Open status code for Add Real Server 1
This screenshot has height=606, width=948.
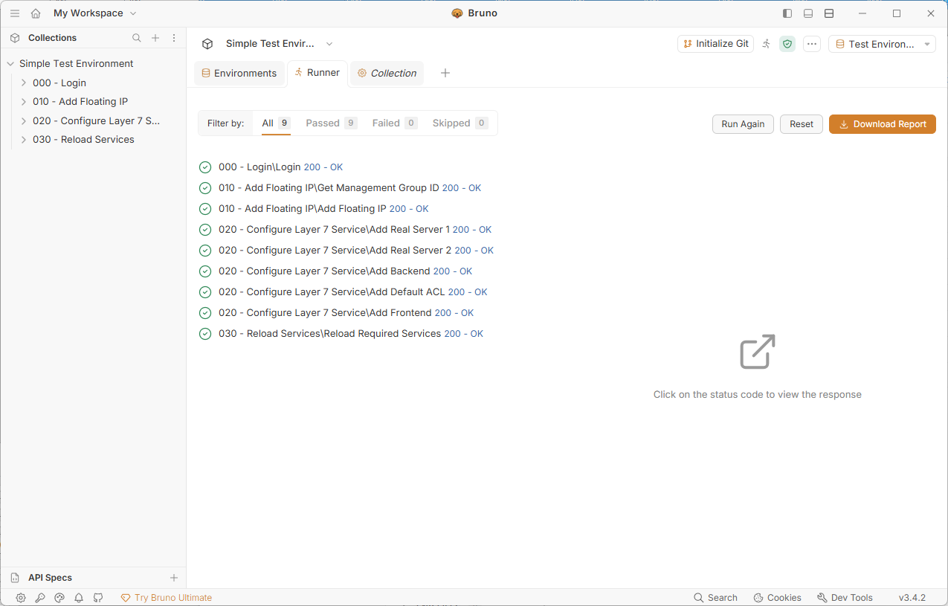coord(472,230)
